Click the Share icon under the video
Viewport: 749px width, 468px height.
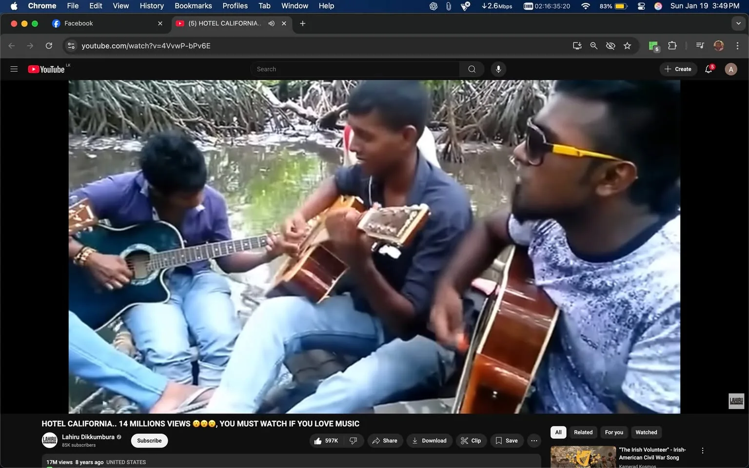point(385,440)
